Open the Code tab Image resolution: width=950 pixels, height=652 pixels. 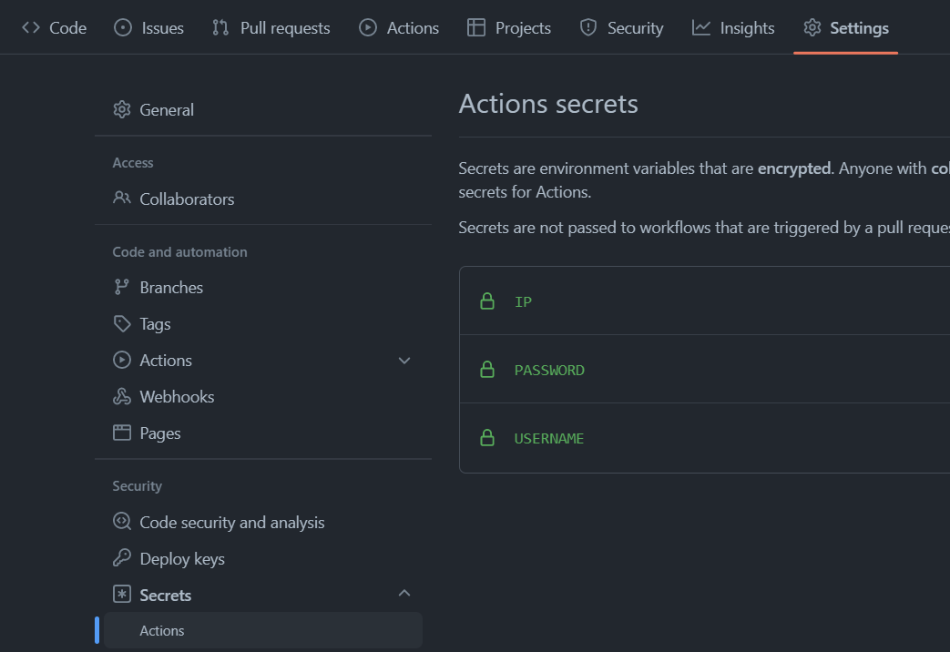tap(55, 28)
